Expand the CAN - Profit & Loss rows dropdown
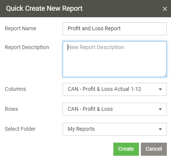 pos(115,109)
